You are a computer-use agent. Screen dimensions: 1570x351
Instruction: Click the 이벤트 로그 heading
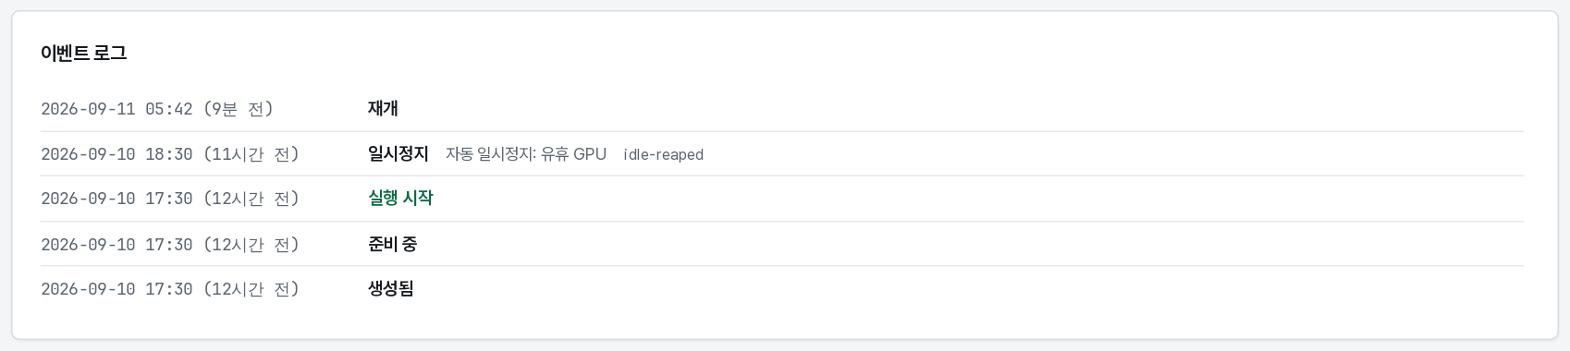pos(83,54)
